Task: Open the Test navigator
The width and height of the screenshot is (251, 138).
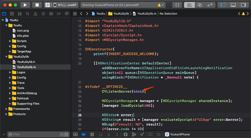Action: pyautogui.click(x=43, y=14)
